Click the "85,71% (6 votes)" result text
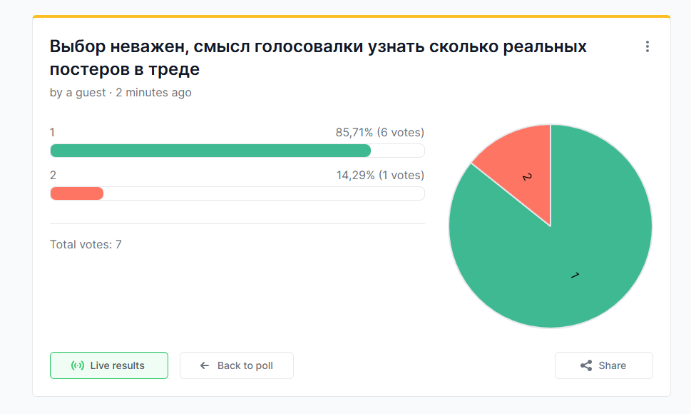The image size is (691, 414). (x=379, y=132)
